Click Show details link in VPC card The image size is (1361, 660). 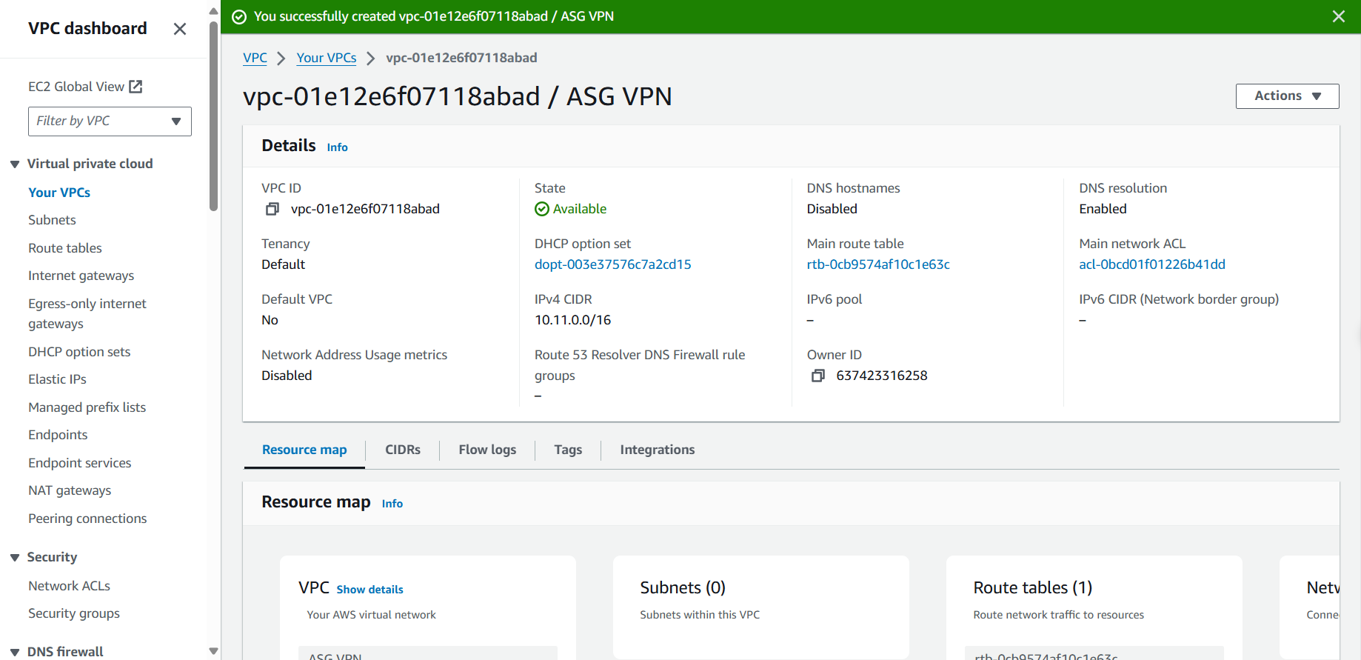(x=369, y=590)
